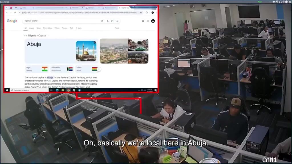292x164 pixels.
Task: Open Google Lens image search
Action: click(x=112, y=21)
